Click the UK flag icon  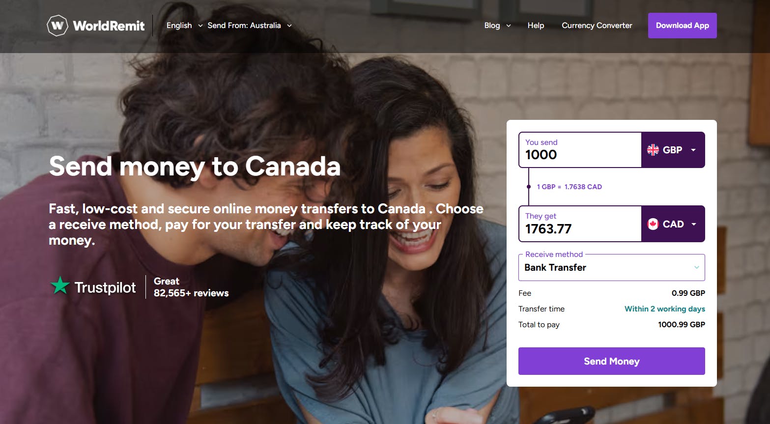[x=653, y=150]
